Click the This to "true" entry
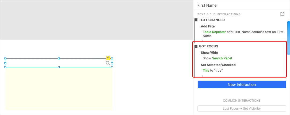 point(213,70)
